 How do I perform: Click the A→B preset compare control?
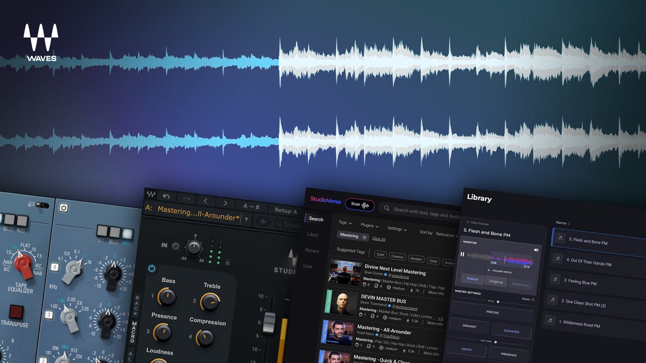(x=251, y=207)
